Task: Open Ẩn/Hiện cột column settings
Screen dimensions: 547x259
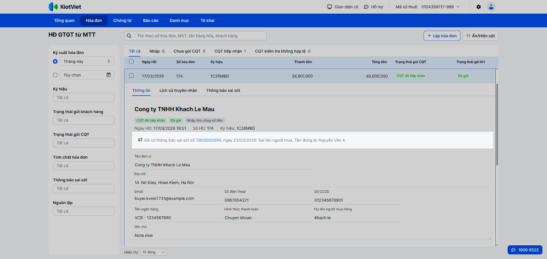Action: click(480, 36)
